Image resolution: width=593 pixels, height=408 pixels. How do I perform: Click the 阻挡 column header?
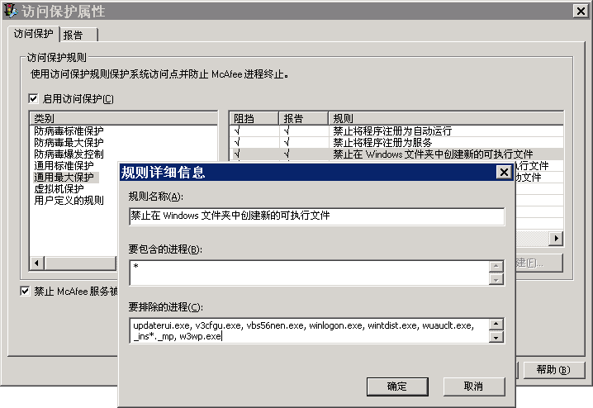(x=254, y=118)
